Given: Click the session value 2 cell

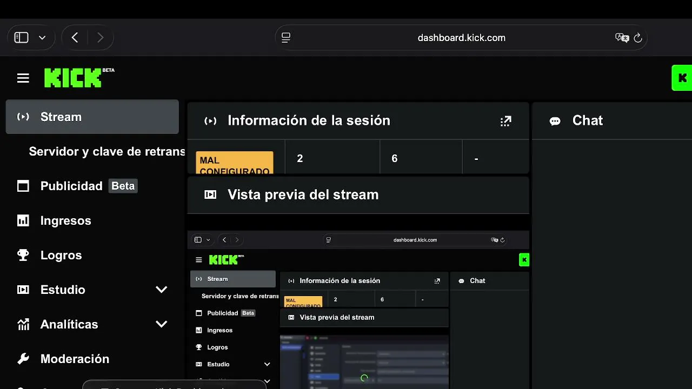Looking at the screenshot, I should point(332,158).
